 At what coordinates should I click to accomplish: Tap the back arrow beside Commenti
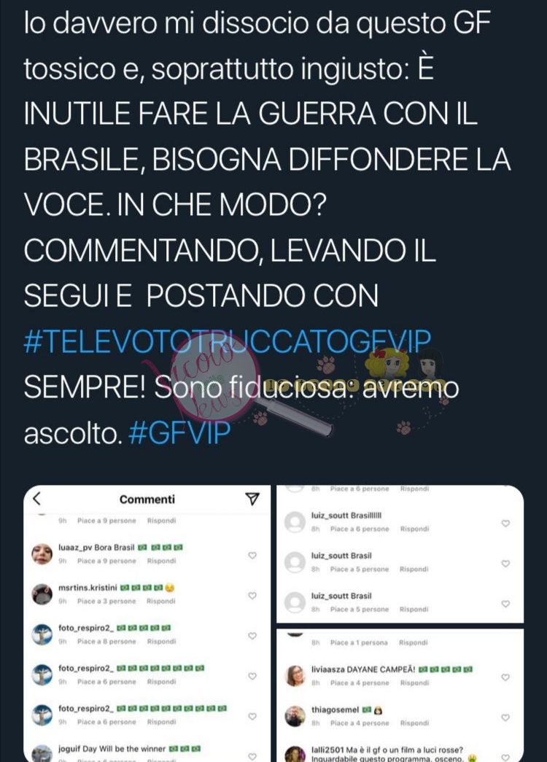[36, 499]
